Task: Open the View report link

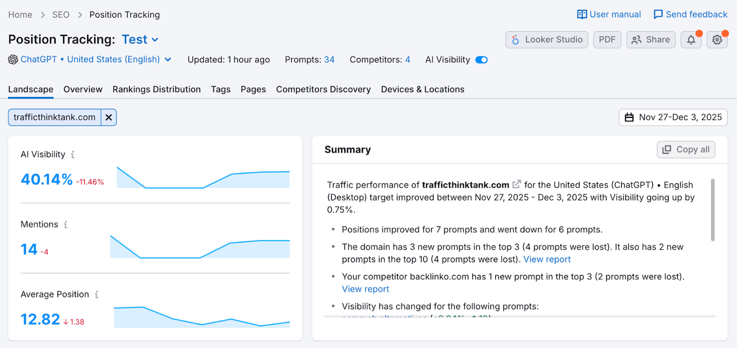Action: point(547,259)
